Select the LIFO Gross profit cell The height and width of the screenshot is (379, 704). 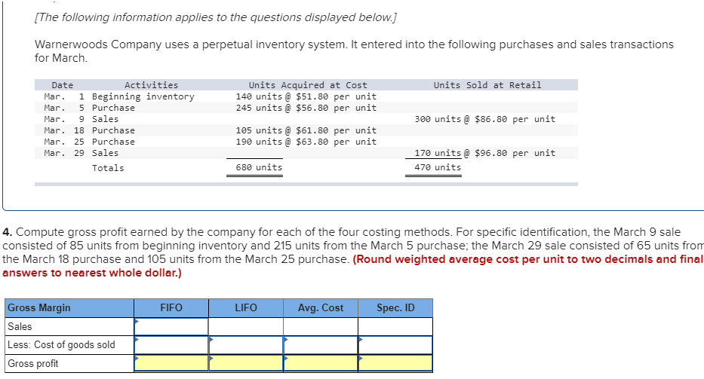coord(246,363)
